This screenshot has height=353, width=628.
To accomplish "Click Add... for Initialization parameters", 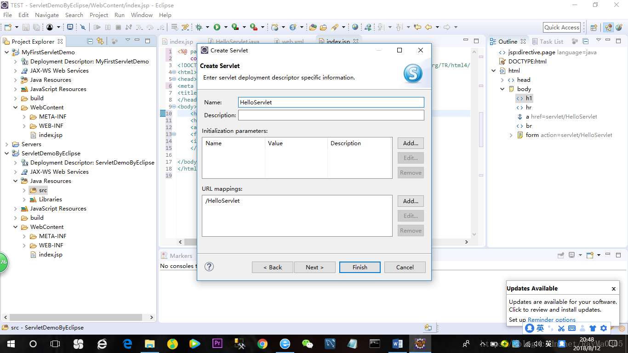I will click(x=411, y=143).
